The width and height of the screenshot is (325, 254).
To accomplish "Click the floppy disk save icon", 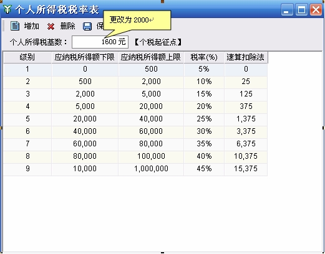I will pos(87,26).
